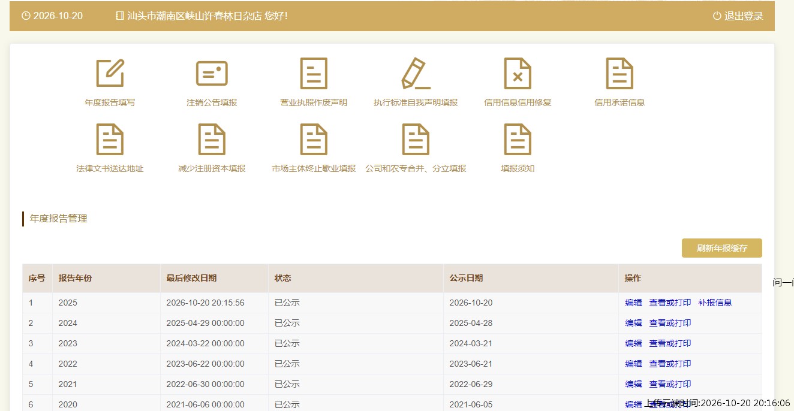Edit the 2022 annual report
This screenshot has width=794, height=411.
point(633,364)
